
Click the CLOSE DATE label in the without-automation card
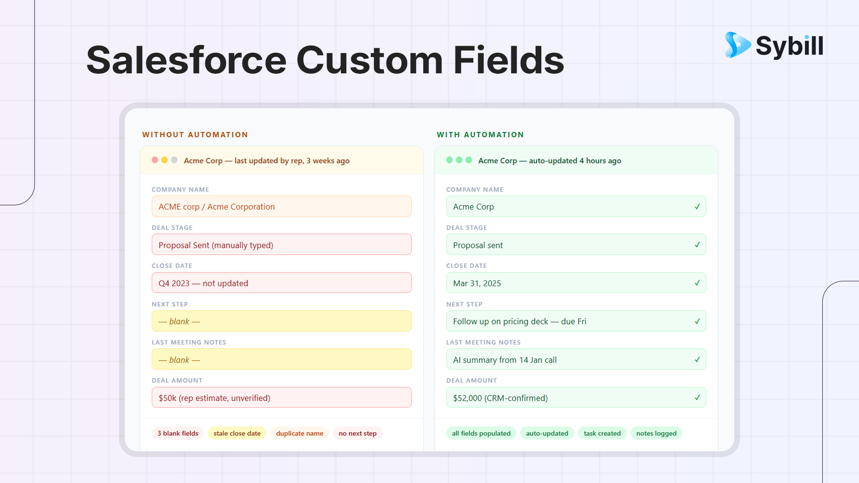coord(172,266)
